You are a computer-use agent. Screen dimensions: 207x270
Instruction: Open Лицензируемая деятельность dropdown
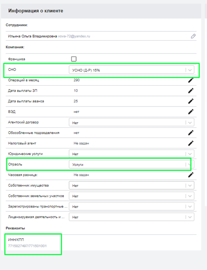[132, 217]
